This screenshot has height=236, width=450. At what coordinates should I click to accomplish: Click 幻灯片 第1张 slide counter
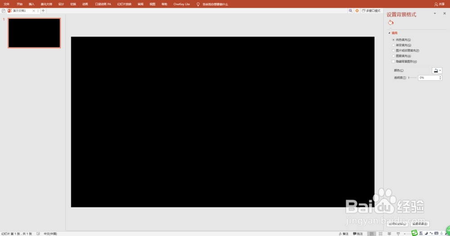point(17,234)
